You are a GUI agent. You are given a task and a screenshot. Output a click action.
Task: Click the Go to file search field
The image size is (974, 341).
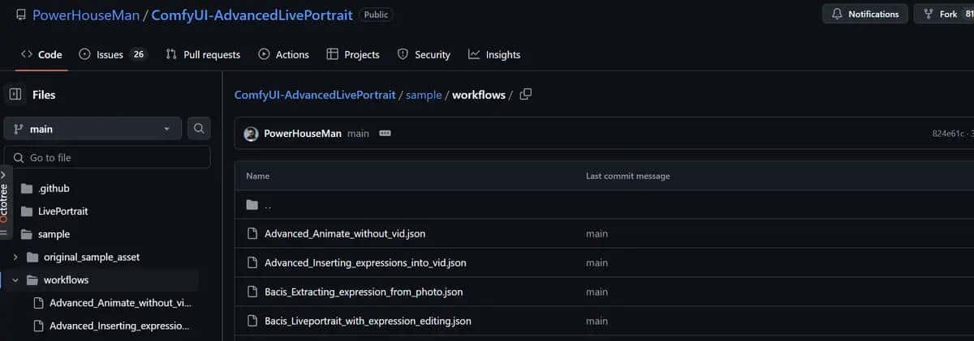(x=114, y=157)
